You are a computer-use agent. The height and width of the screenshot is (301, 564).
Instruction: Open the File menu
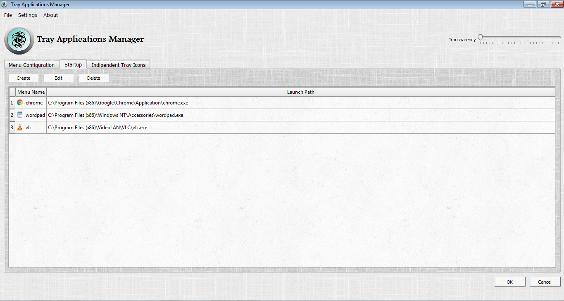[7, 15]
